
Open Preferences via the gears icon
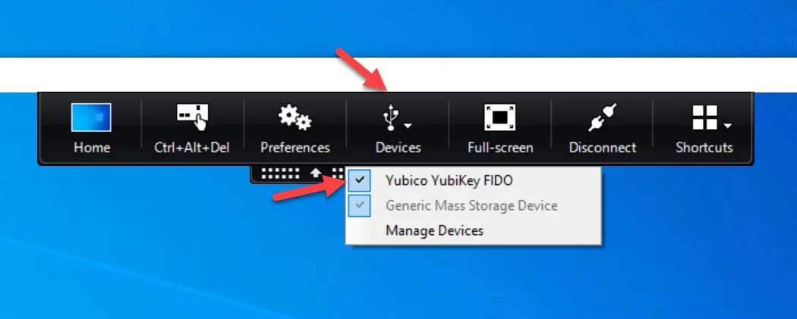point(295,117)
